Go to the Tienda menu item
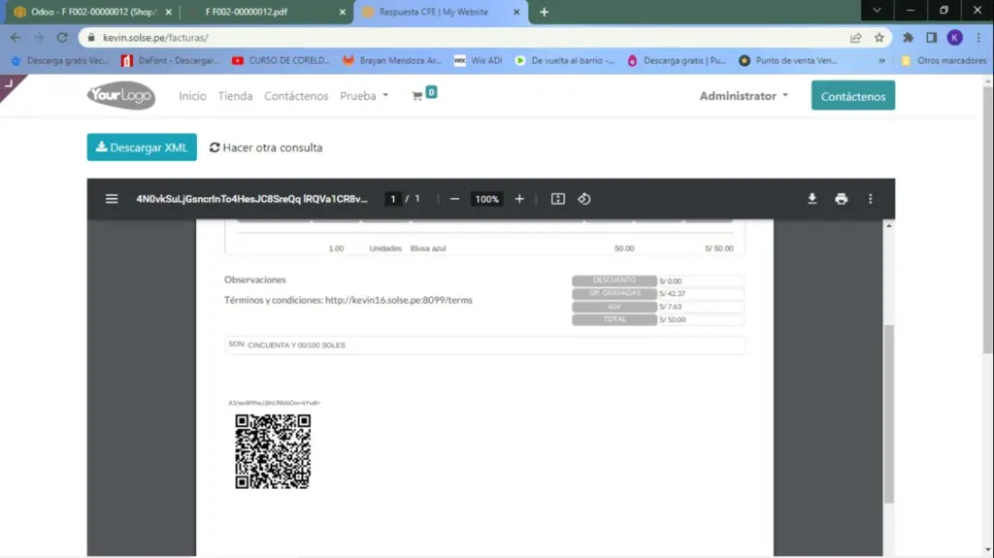994x558 pixels. click(x=235, y=96)
